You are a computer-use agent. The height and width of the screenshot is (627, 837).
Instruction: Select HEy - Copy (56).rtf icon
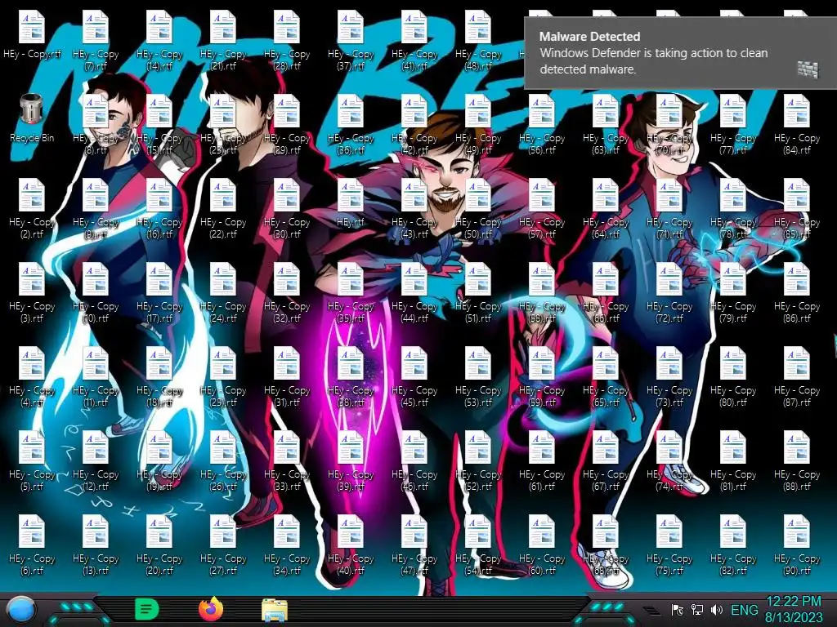542,110
